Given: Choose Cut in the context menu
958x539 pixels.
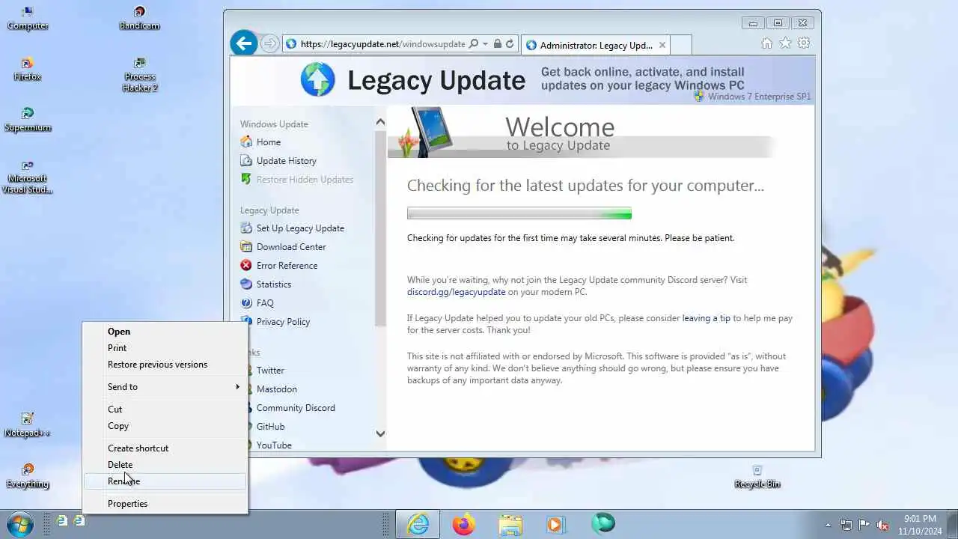Looking at the screenshot, I should coord(165,409).
